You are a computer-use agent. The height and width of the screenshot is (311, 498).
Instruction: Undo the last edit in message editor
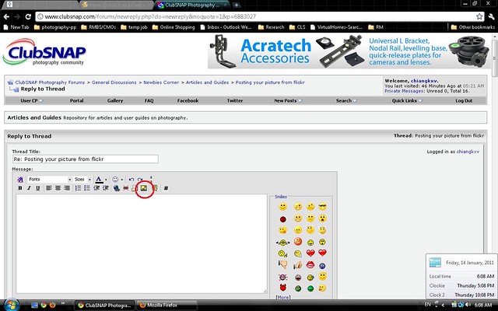tap(132, 180)
